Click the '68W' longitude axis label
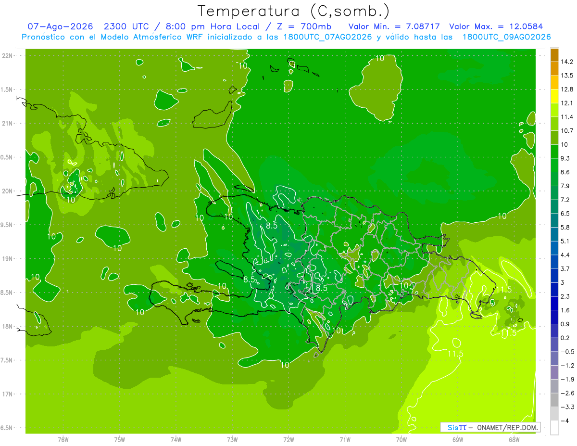The width and height of the screenshot is (577, 446). pos(514,440)
